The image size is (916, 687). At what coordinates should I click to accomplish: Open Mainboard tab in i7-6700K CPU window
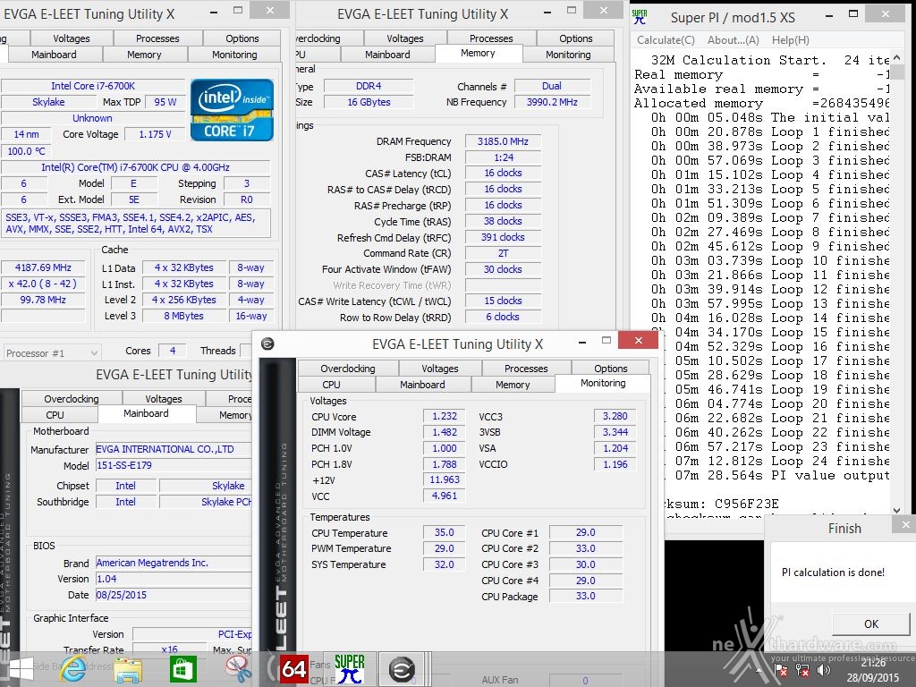coord(54,55)
